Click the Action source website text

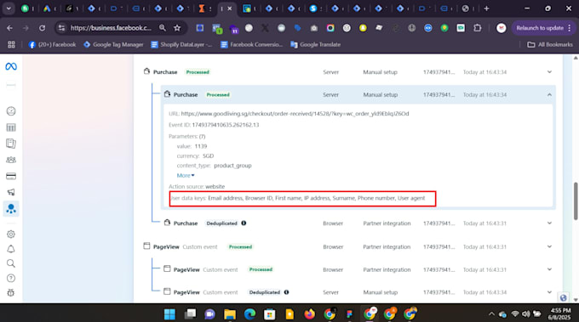(197, 186)
